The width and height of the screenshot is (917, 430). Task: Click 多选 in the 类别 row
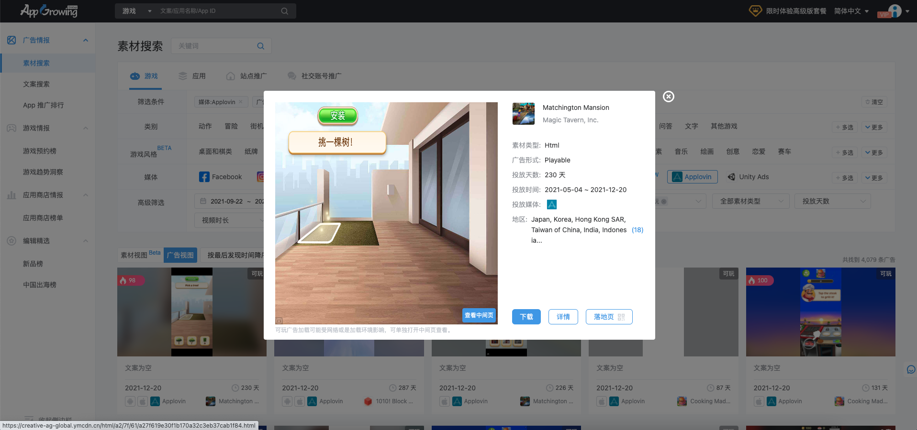pyautogui.click(x=844, y=127)
